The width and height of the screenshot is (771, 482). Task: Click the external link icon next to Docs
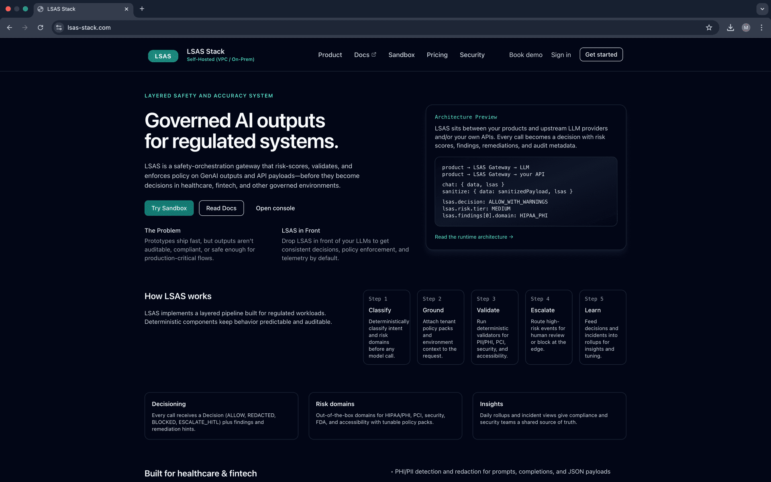374,54
